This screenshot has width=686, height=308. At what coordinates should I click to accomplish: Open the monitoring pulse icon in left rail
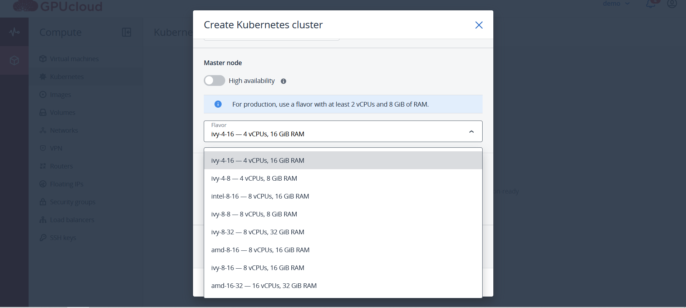pos(14,32)
